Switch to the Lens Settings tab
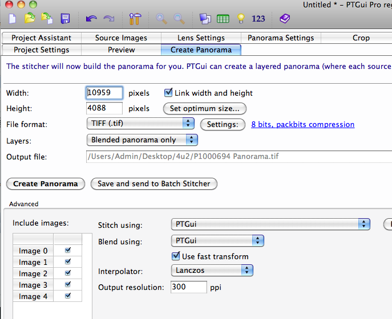The height and width of the screenshot is (319, 392). click(x=201, y=38)
